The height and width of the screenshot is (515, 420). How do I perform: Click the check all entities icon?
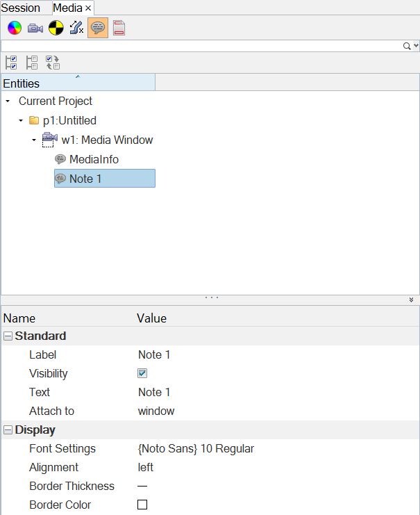click(11, 63)
